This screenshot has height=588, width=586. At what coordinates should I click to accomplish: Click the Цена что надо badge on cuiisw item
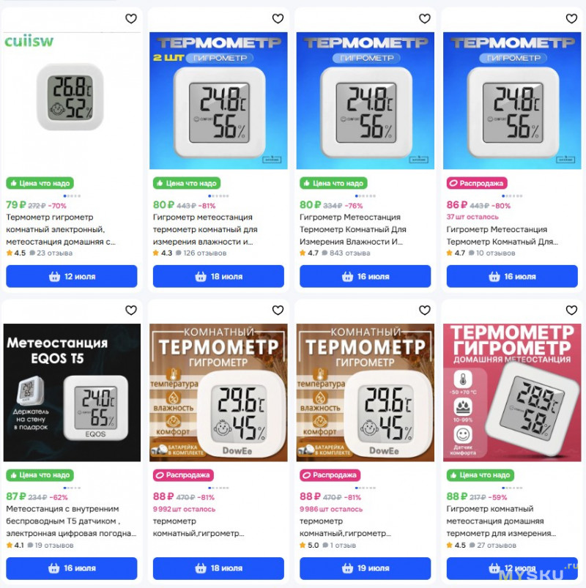[x=40, y=183]
